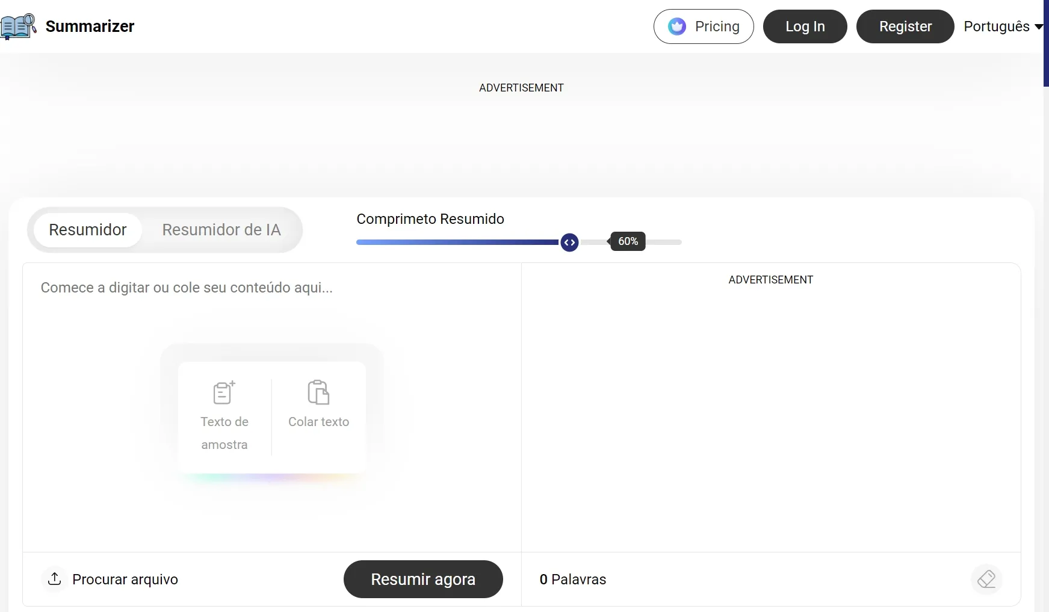Switch to the Resumidor de IA tab
1049x612 pixels.
[x=221, y=229]
